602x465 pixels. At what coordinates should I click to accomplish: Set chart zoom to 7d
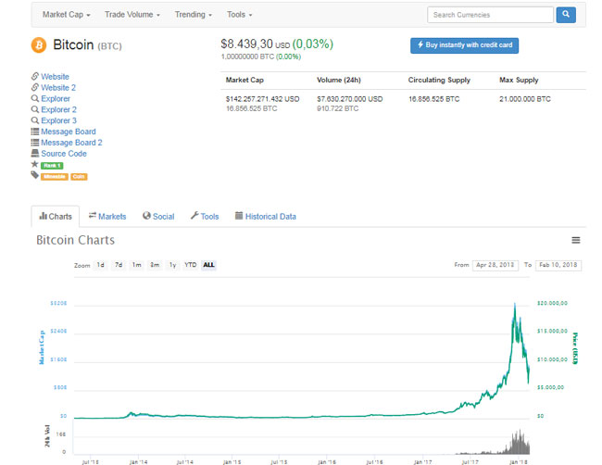pos(119,265)
